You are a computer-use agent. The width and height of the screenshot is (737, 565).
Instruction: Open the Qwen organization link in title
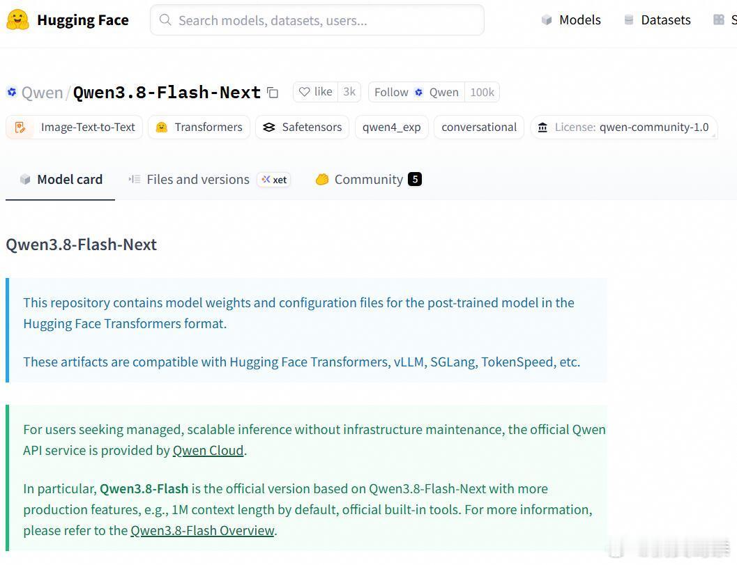click(x=43, y=93)
